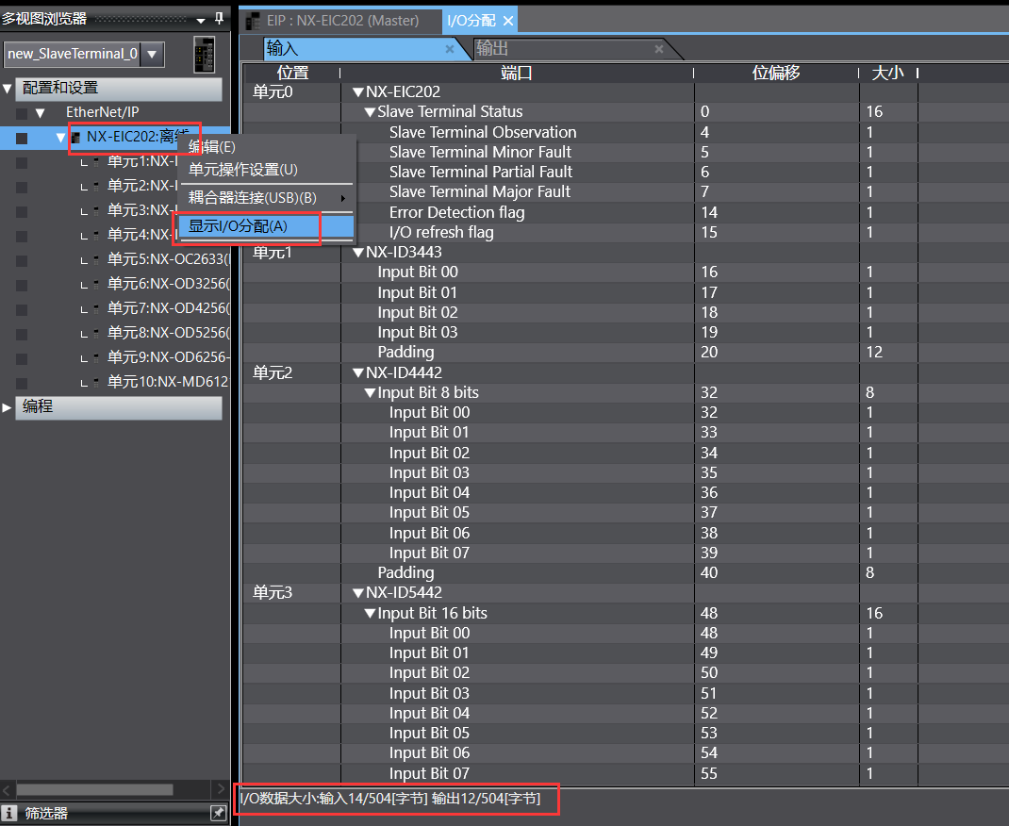Click the NX-EIC202 coupler unit icon in tree
This screenshot has width=1009, height=826.
tap(75, 138)
